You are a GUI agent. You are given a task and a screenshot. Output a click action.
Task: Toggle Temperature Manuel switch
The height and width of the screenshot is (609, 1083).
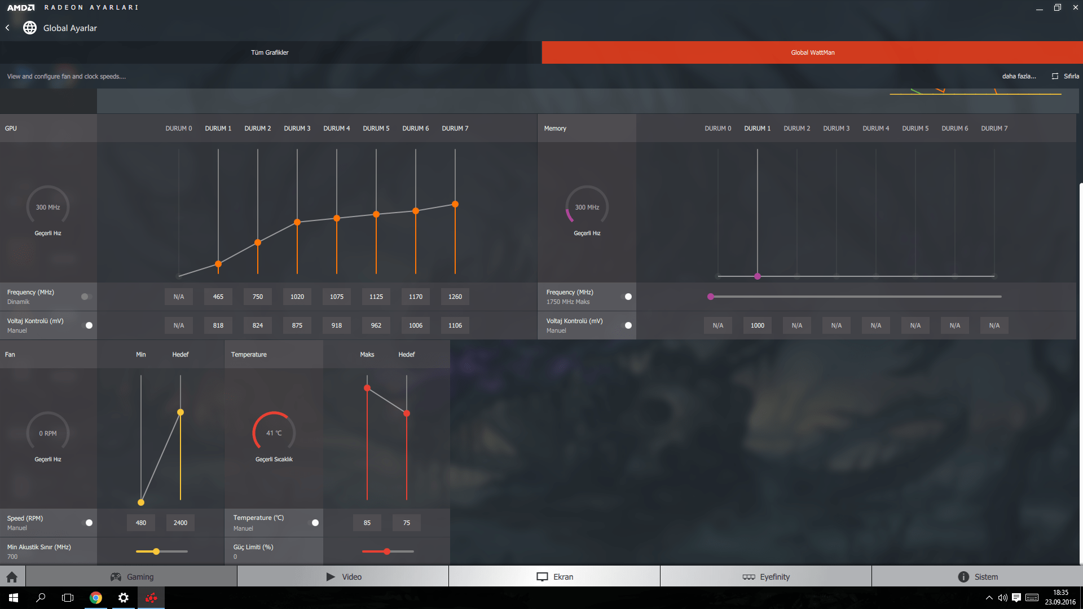click(x=312, y=523)
